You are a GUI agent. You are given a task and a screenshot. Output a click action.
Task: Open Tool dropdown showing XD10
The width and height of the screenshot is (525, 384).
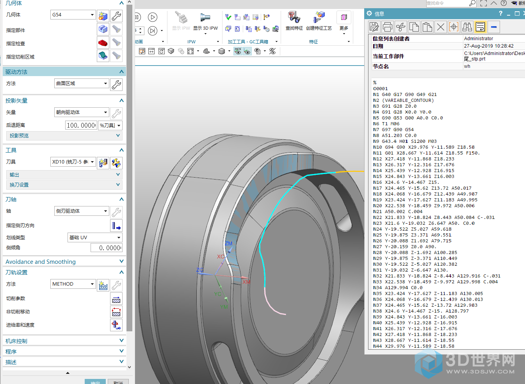(73, 162)
